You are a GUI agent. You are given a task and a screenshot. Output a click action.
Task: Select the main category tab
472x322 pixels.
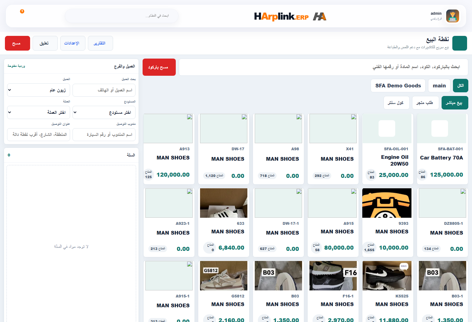tap(439, 86)
